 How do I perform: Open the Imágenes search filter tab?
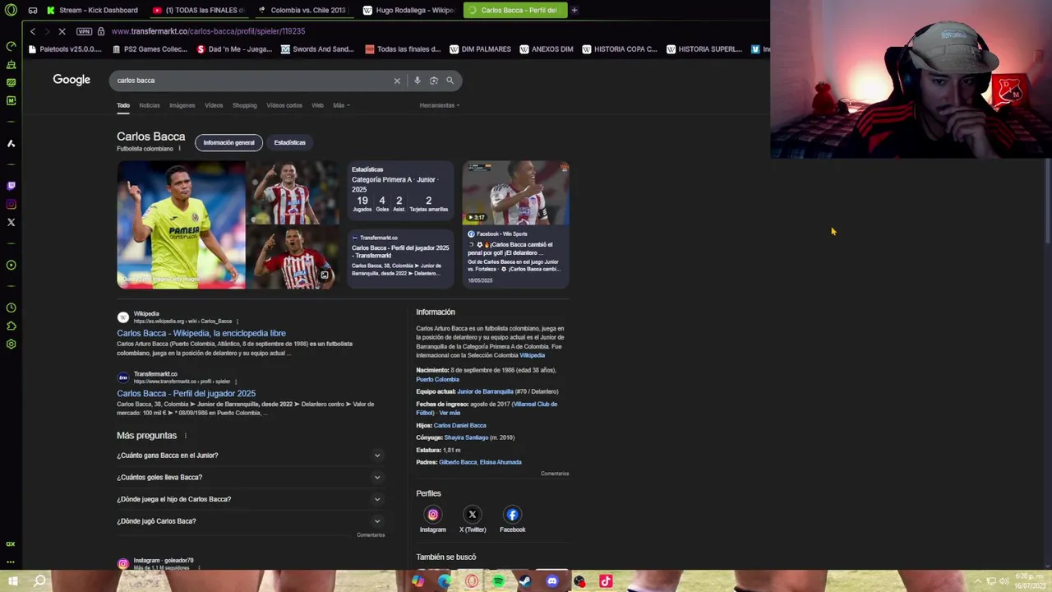182,105
